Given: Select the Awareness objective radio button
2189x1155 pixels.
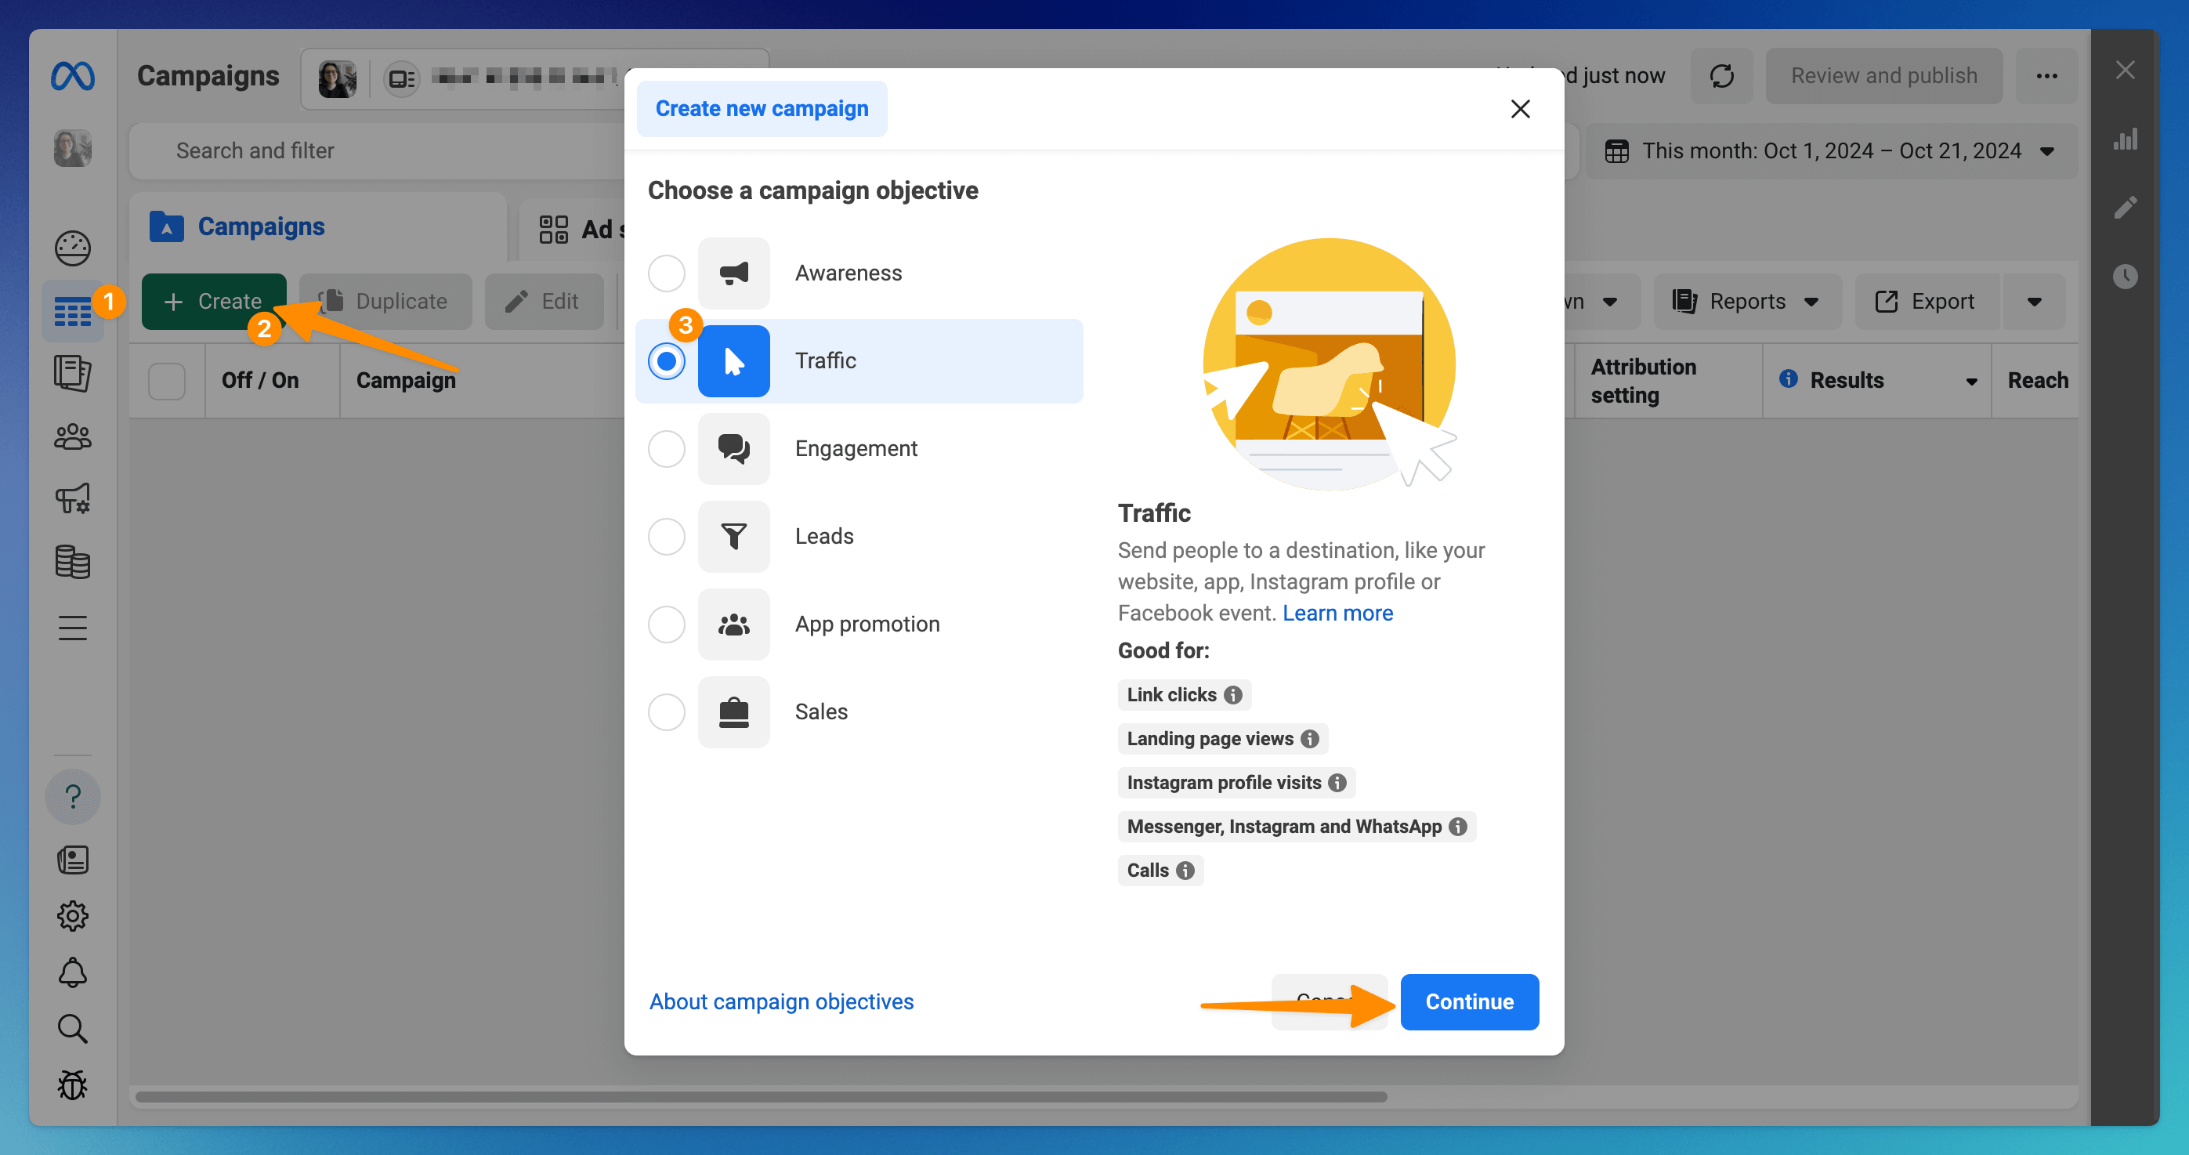Looking at the screenshot, I should tap(666, 273).
